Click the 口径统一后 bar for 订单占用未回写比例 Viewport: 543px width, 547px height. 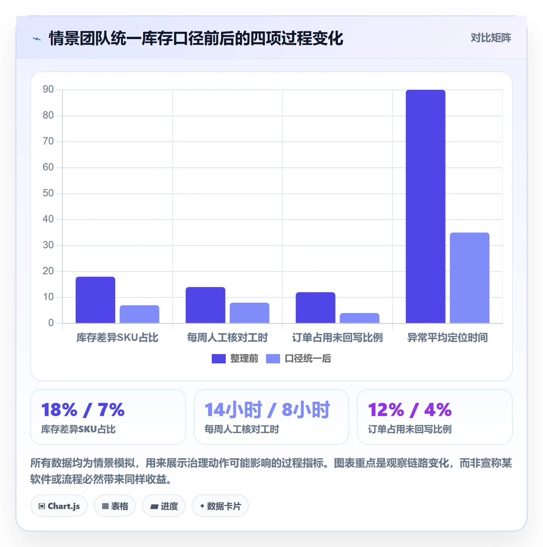360,318
